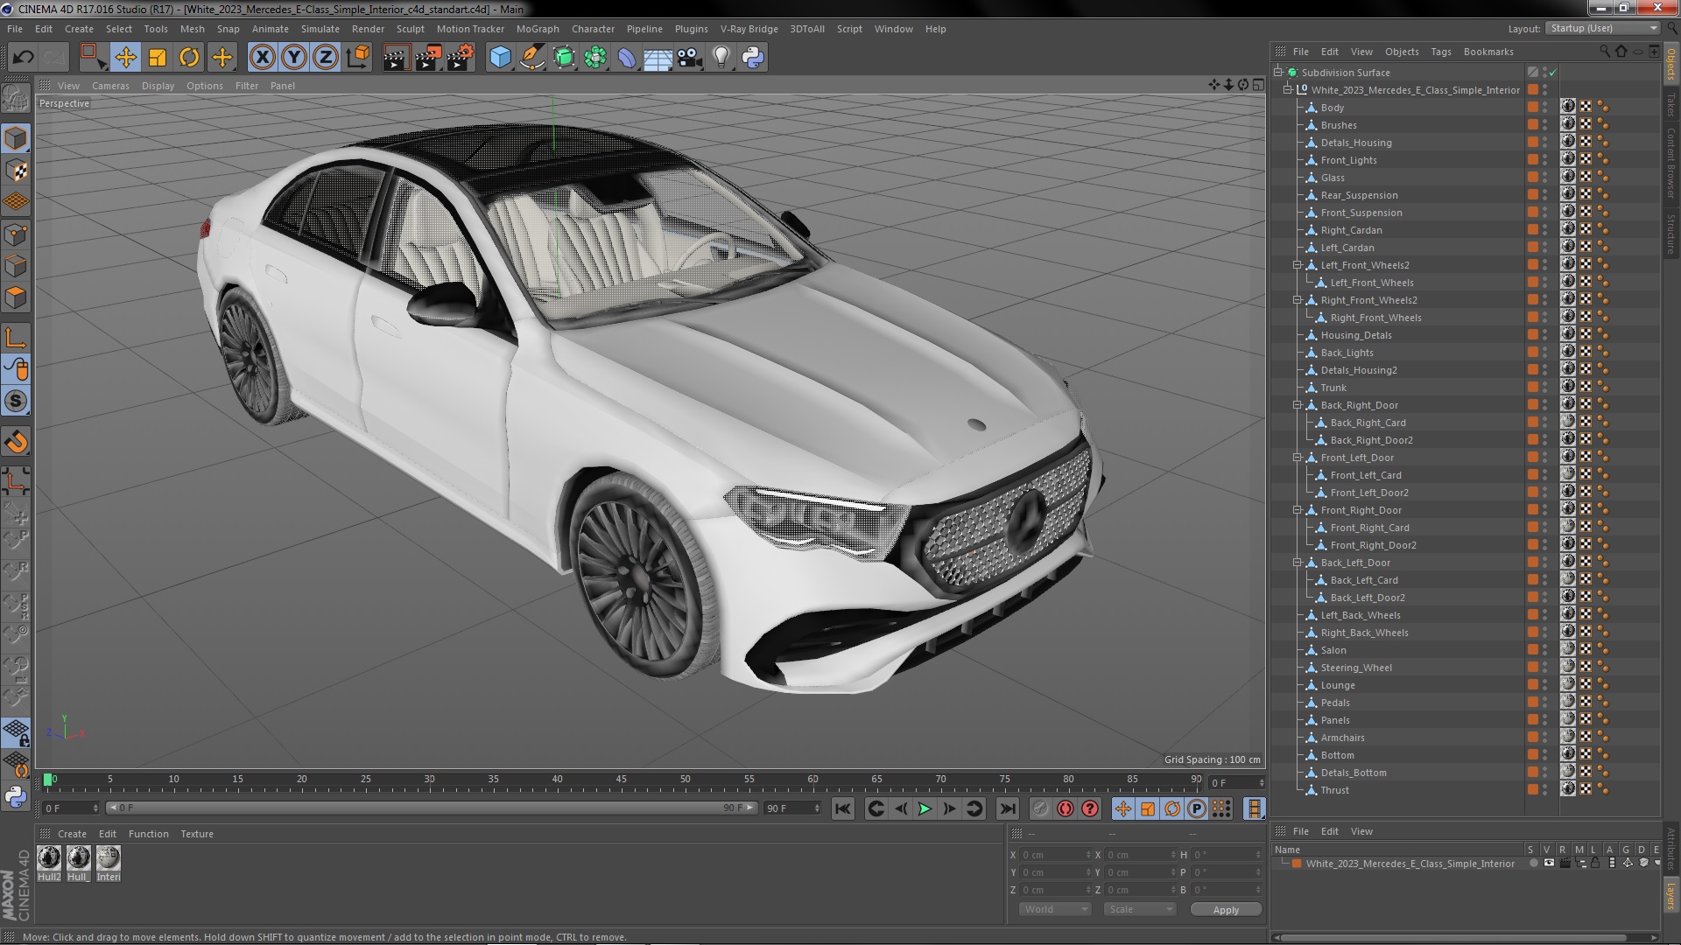Toggle the coordinate system icon
The width and height of the screenshot is (1681, 945).
[x=358, y=58]
